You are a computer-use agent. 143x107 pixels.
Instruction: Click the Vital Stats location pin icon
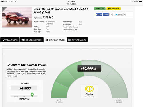pos(3,40)
